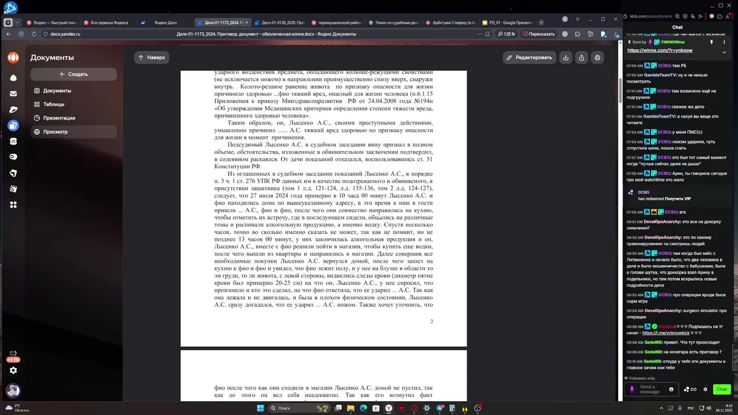This screenshot has height=415, width=738.
Task: Open emoji picker in chat message box
Action: tap(671, 389)
